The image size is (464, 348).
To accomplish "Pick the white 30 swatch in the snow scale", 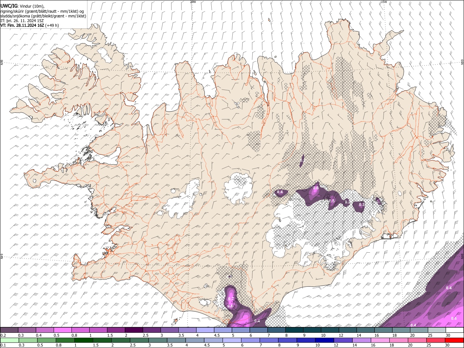I will [454, 330].
